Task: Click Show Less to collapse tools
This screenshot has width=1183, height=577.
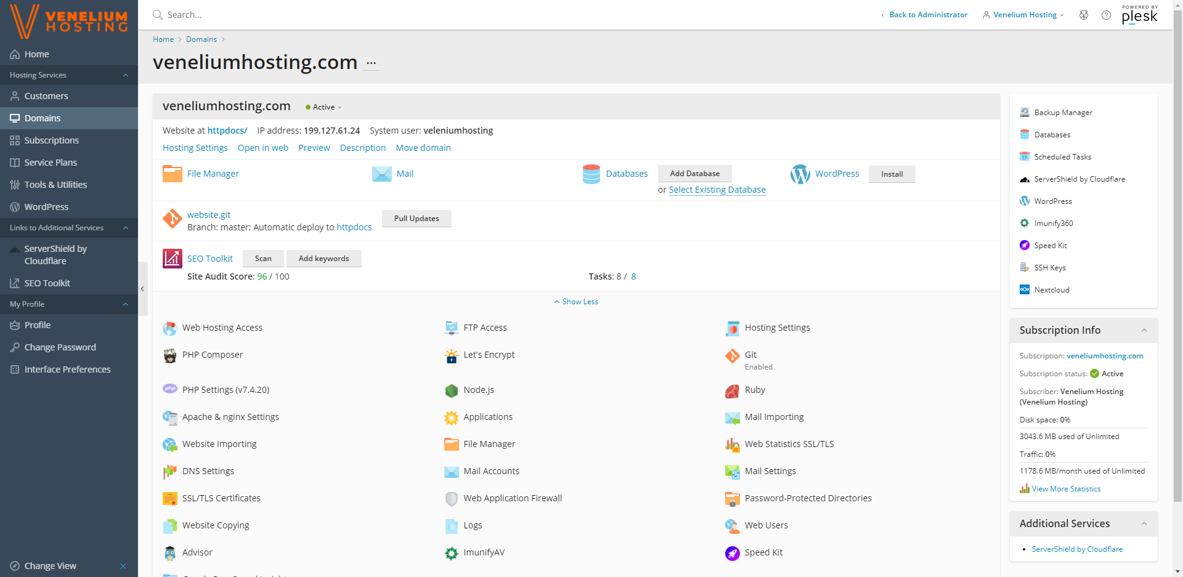Action: tap(576, 302)
